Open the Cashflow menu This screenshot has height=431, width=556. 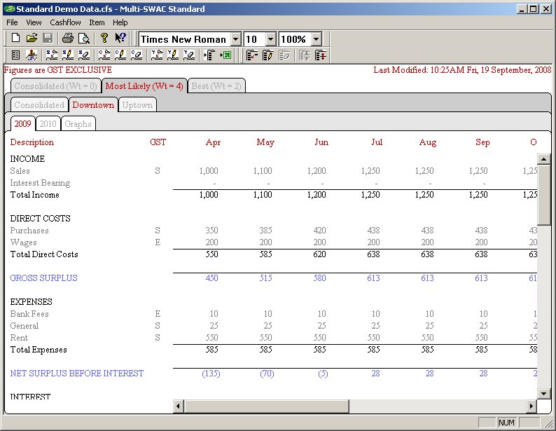coord(64,22)
